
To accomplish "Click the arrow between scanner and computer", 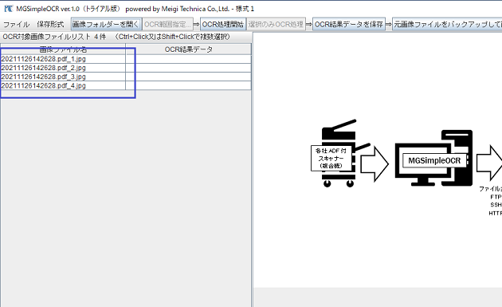I will 375,164.
